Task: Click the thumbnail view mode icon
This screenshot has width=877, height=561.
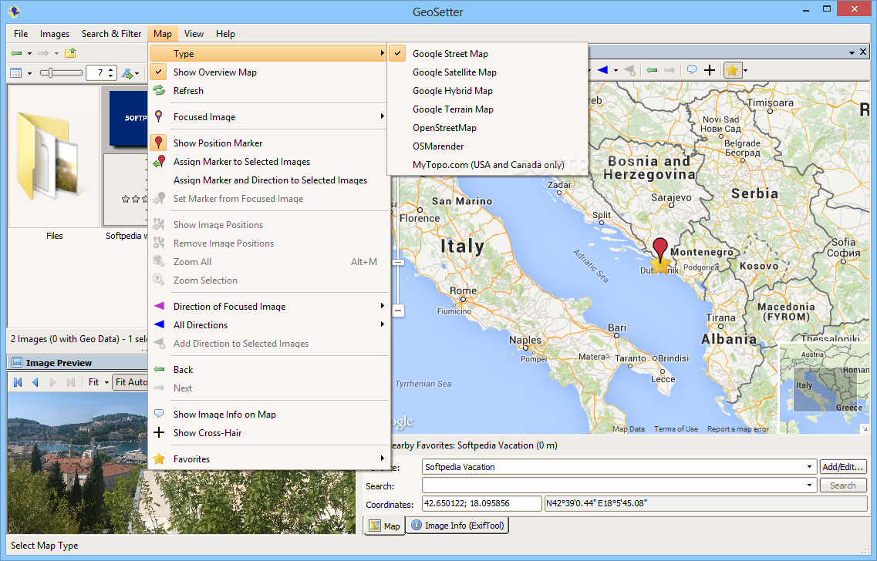Action: pos(16,72)
